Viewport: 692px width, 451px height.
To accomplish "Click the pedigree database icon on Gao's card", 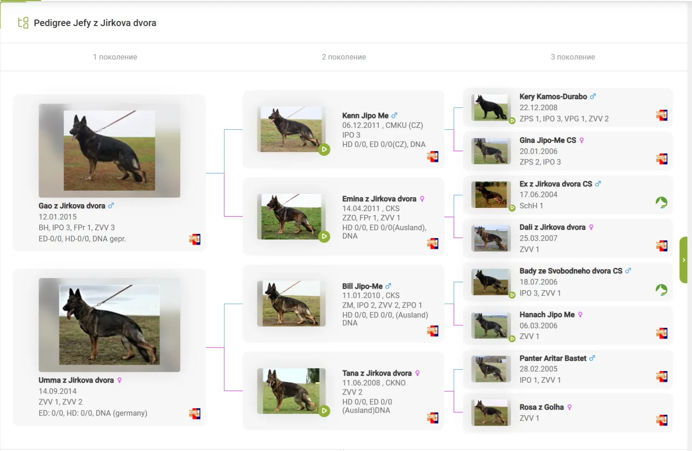I will point(194,239).
